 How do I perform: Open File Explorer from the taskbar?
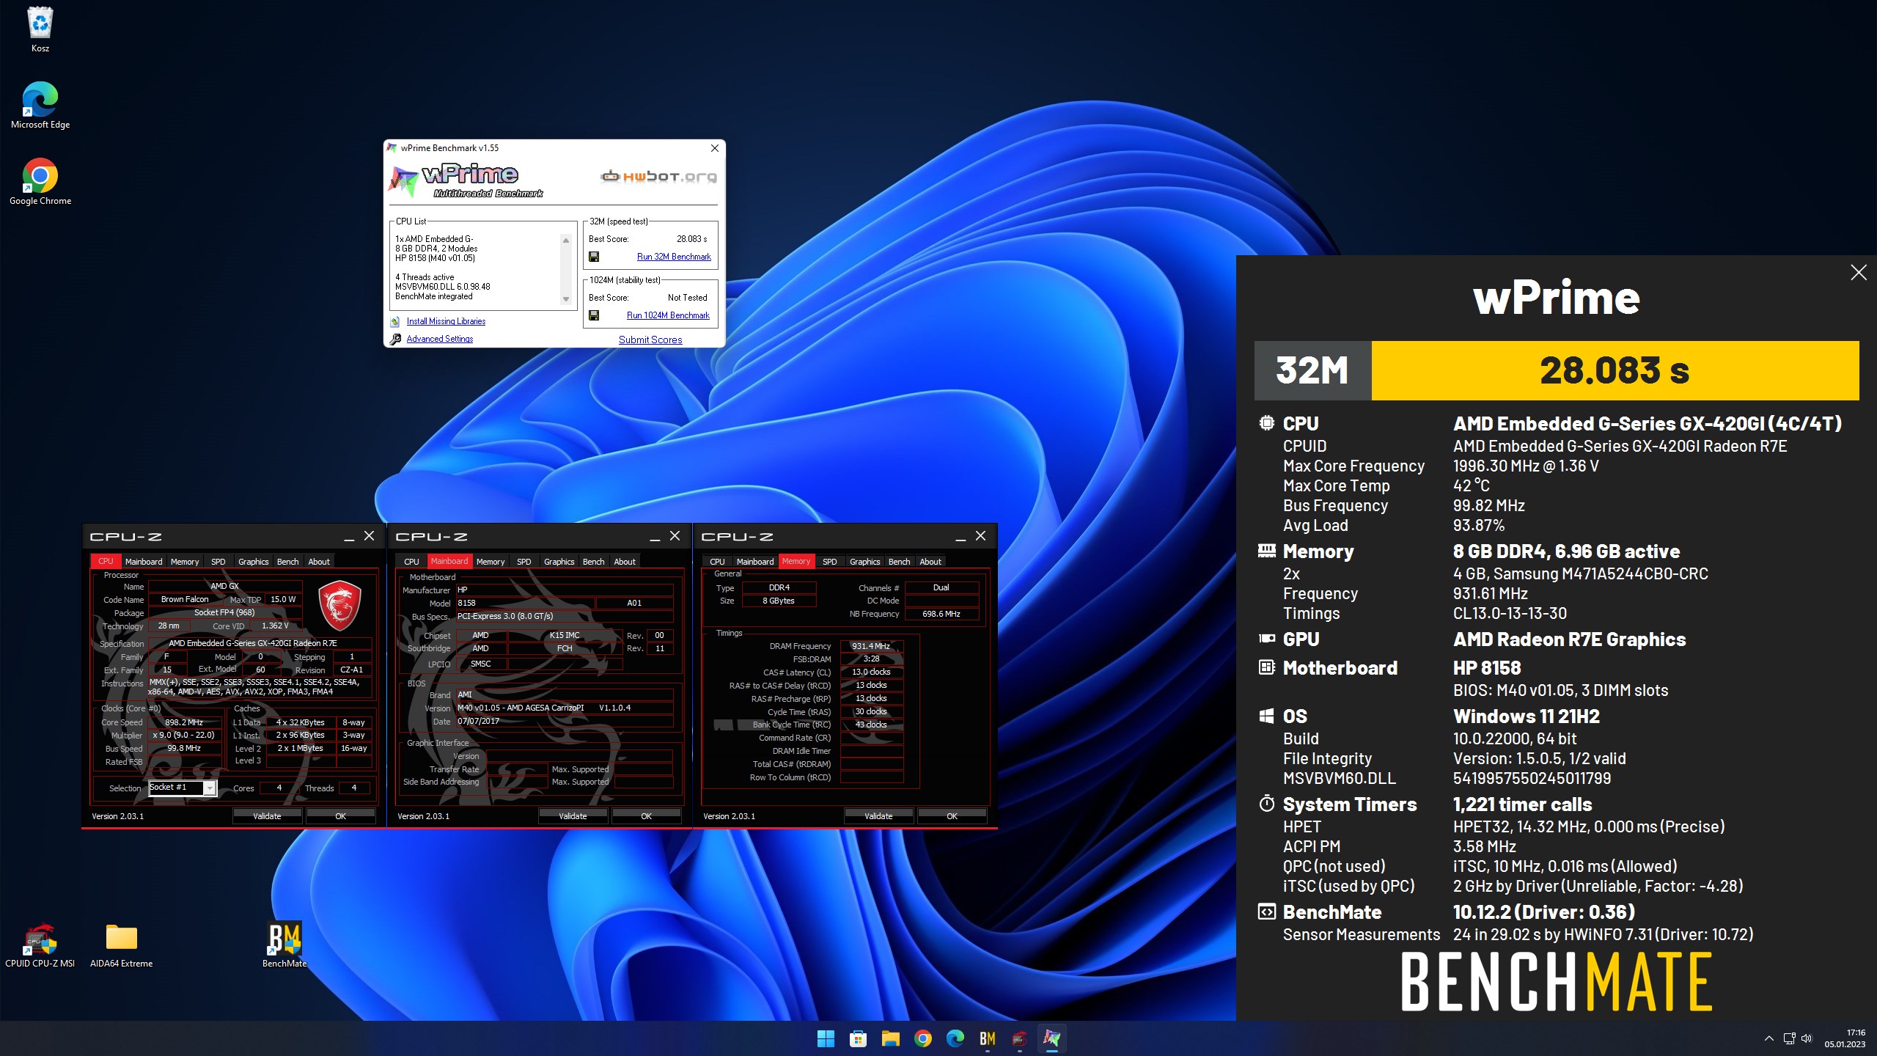pyautogui.click(x=890, y=1038)
